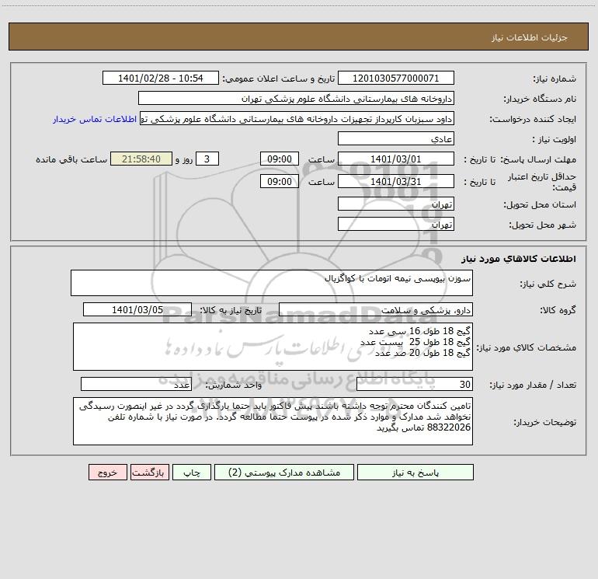
Task: Click the جزئیات اطلاعات نیاز header title
Action: pyautogui.click(x=530, y=37)
